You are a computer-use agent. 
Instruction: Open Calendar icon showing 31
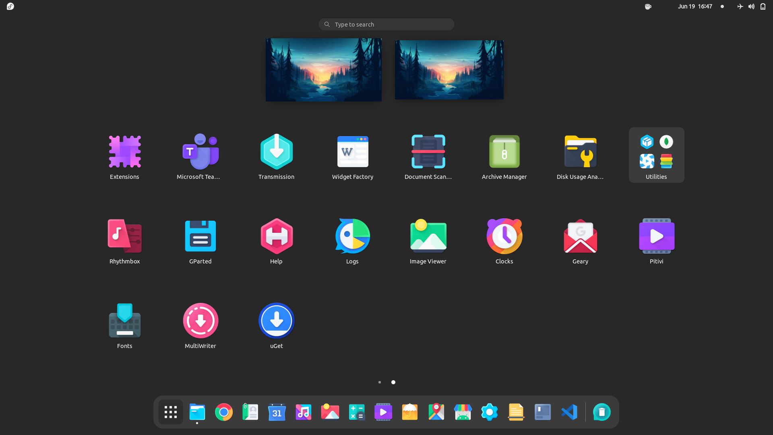coord(277,412)
